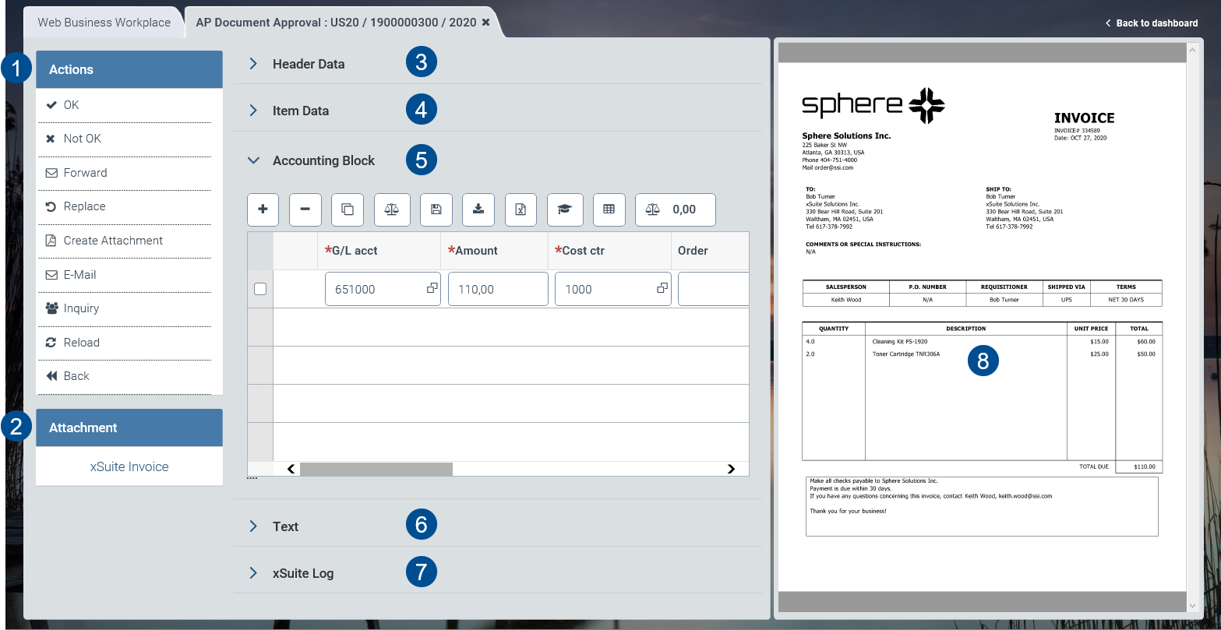Expand the Header Data section
The image size is (1221, 630).
pos(252,63)
